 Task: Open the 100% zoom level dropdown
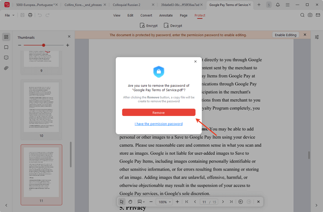pyautogui.click(x=164, y=202)
